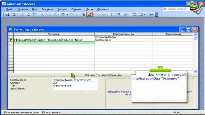Click the Samsung macro window title icon
The width and height of the screenshot is (205, 115).
tap(11, 29)
